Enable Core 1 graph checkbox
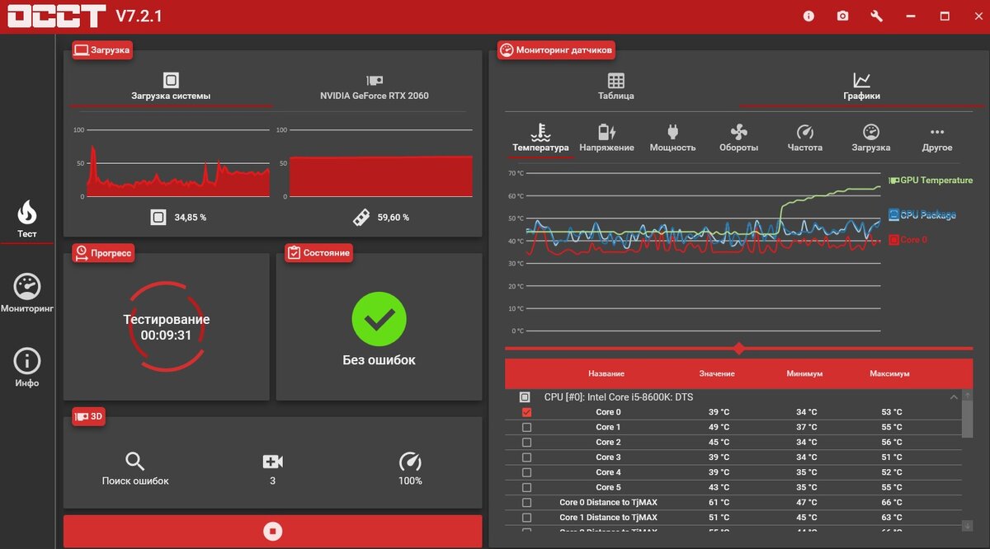The width and height of the screenshot is (990, 549). point(527,427)
